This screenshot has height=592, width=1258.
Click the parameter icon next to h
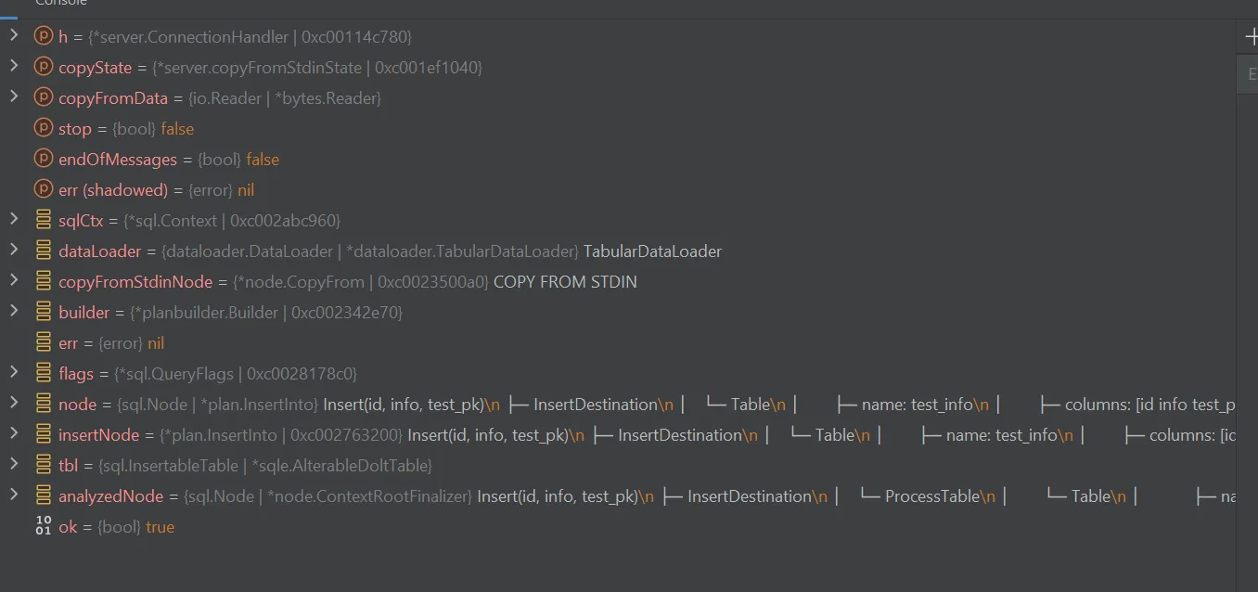pyautogui.click(x=44, y=37)
